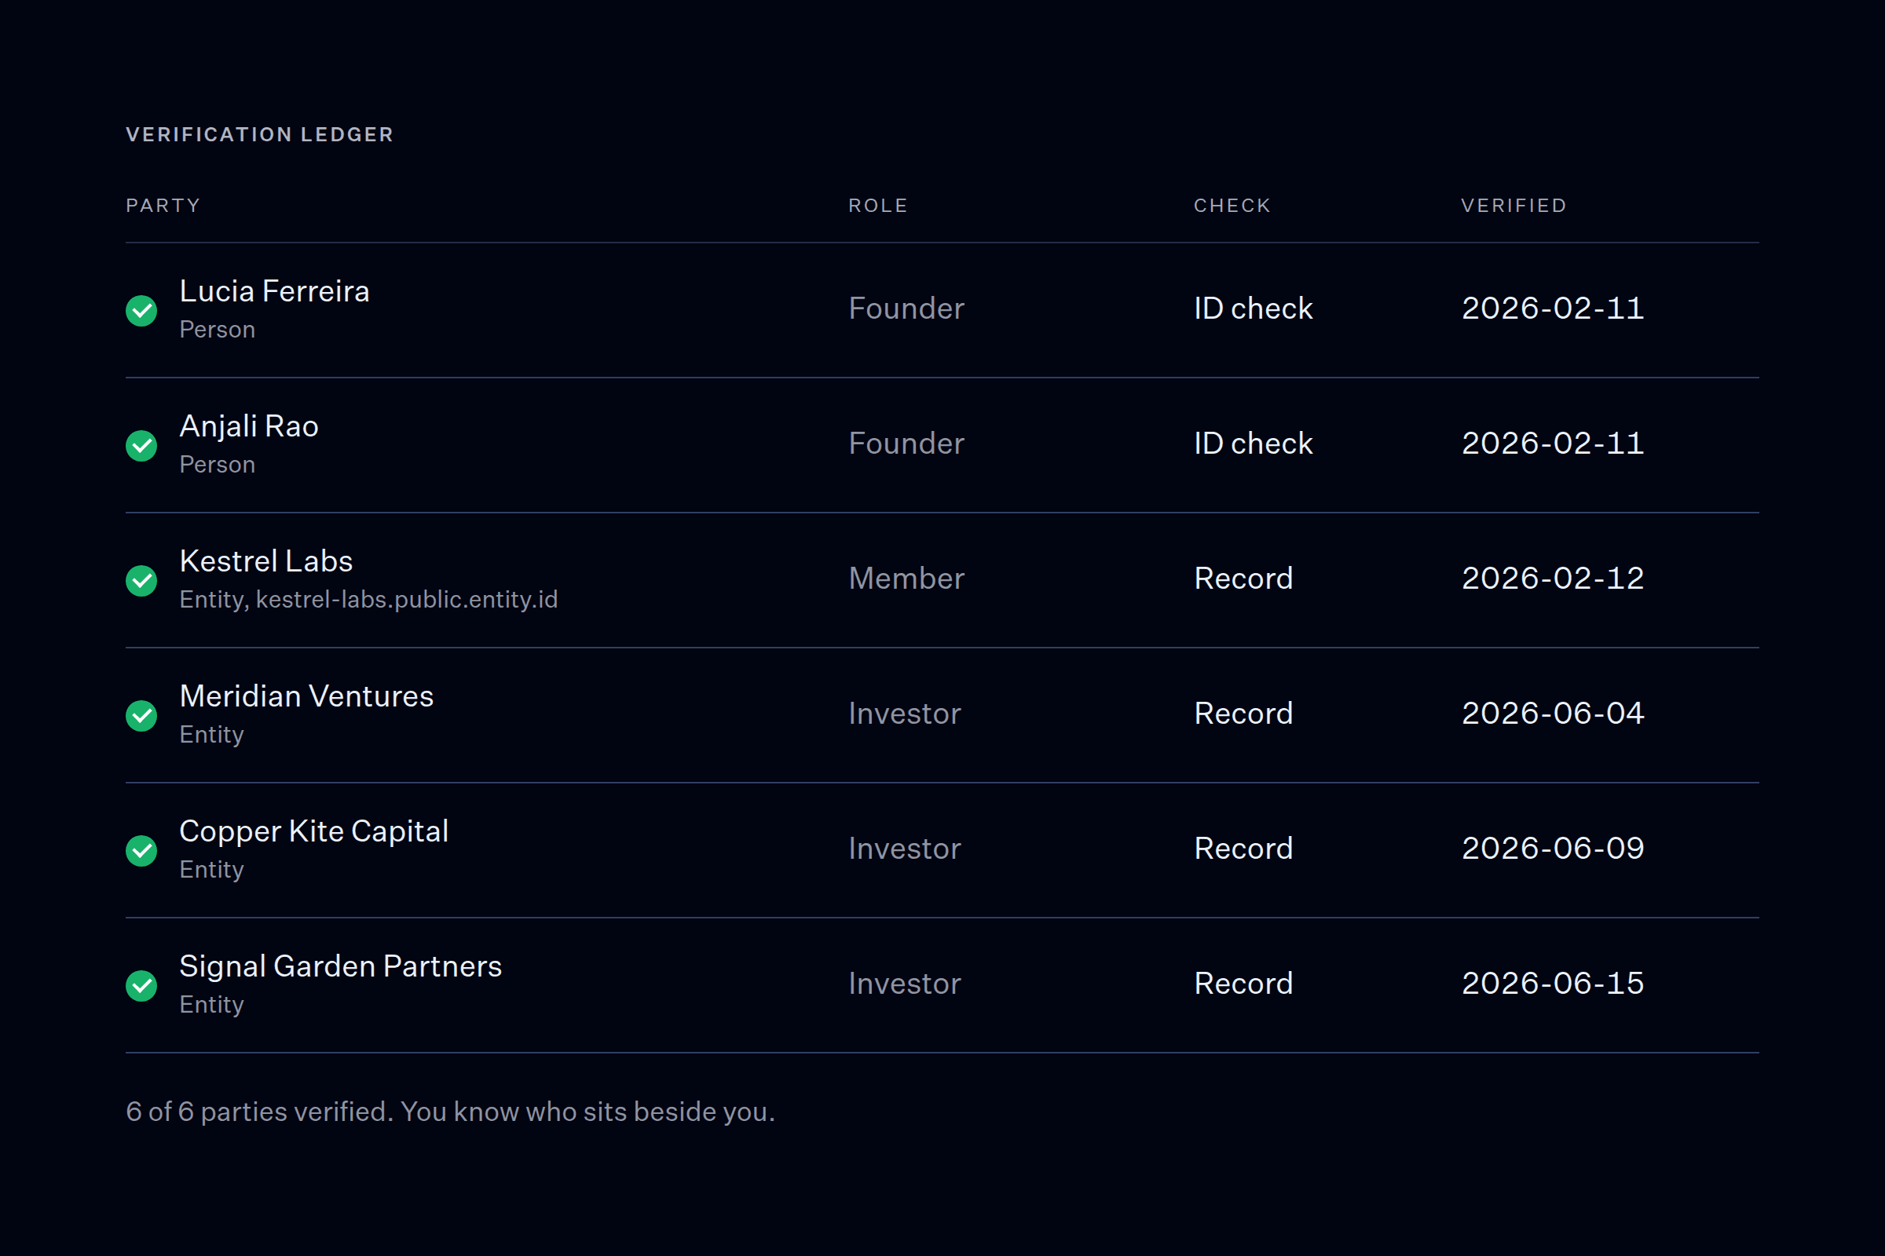Viewport: 1885px width, 1256px height.
Task: Click the verified date 2026-06-09
Action: tap(1554, 849)
